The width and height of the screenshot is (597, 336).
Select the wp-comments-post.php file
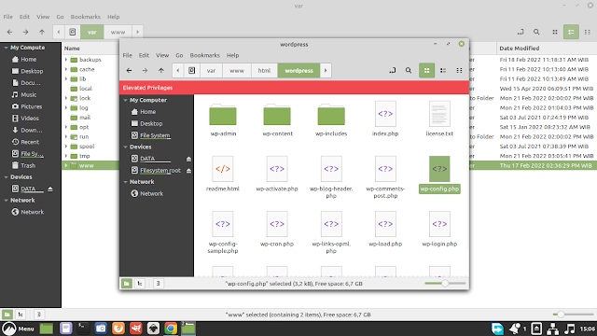point(385,177)
